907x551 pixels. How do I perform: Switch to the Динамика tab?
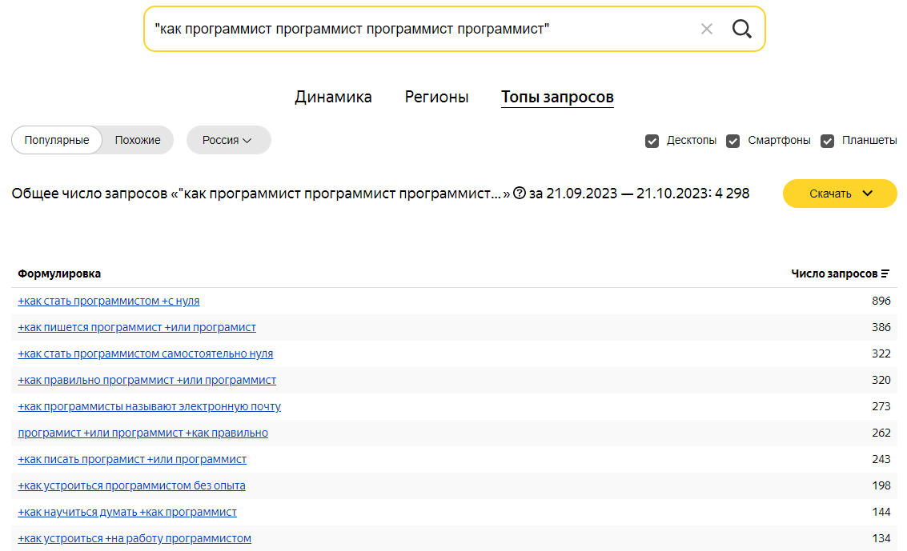click(333, 98)
